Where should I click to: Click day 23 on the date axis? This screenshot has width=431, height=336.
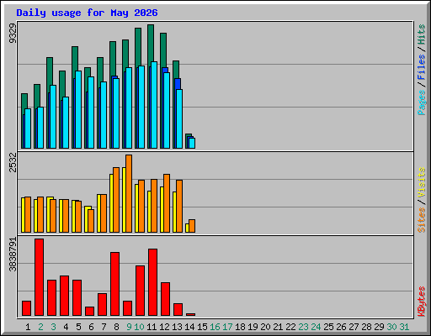(303, 327)
